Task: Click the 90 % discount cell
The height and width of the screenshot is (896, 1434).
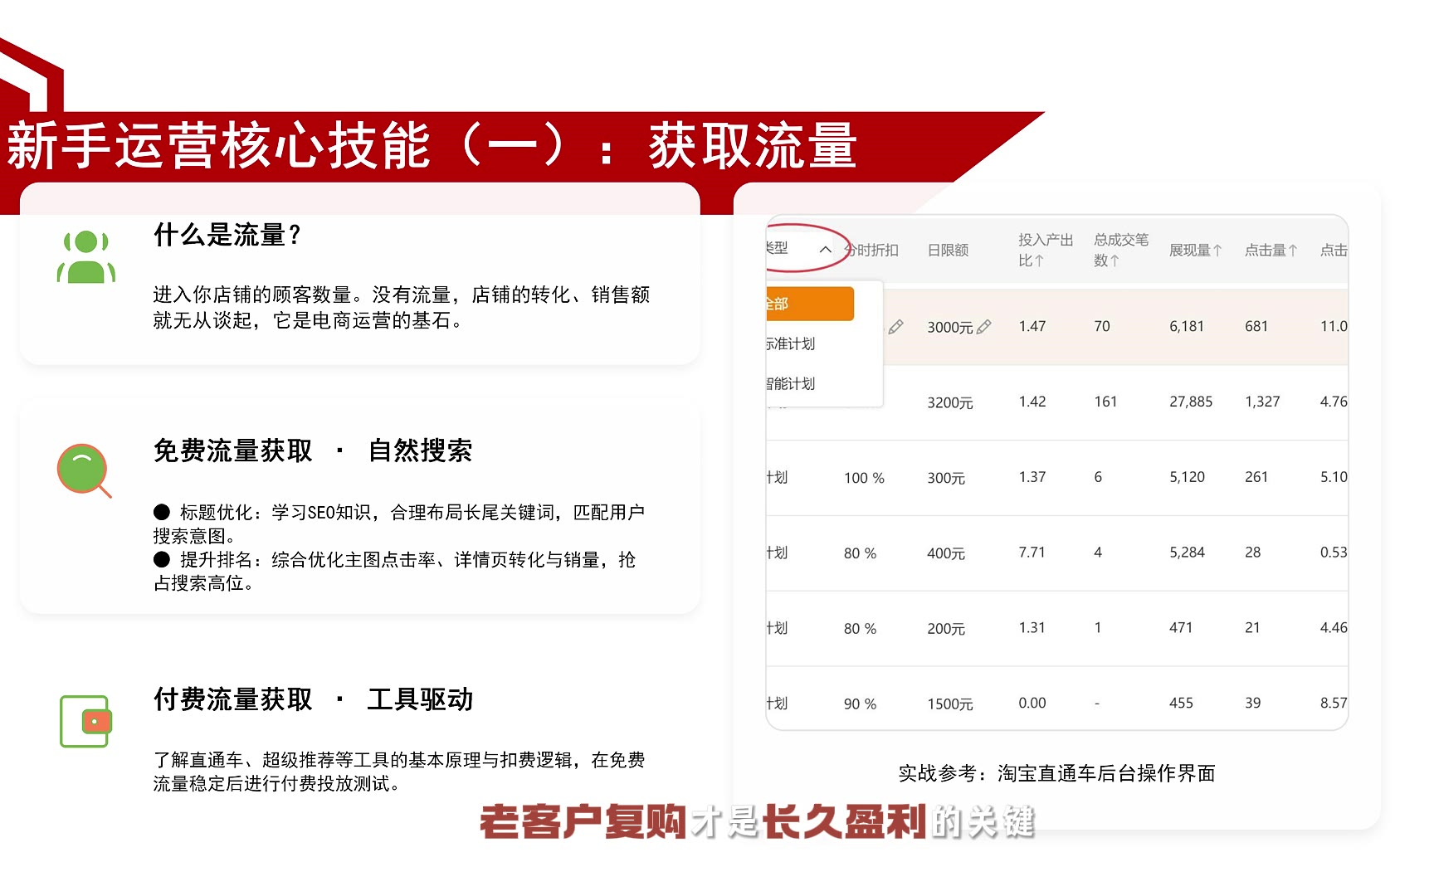Action: tap(860, 704)
